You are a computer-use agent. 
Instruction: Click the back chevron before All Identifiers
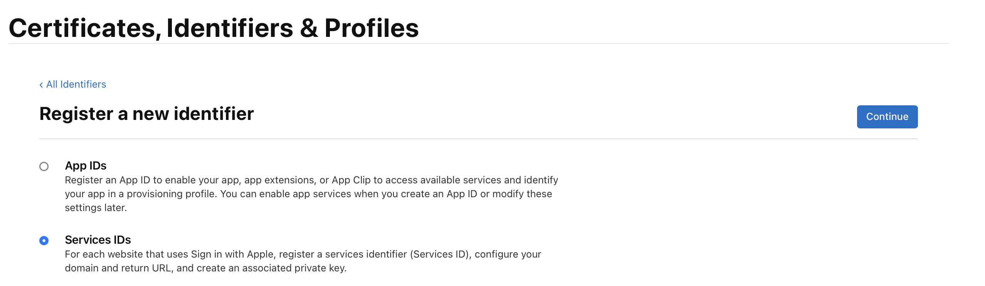tap(41, 84)
